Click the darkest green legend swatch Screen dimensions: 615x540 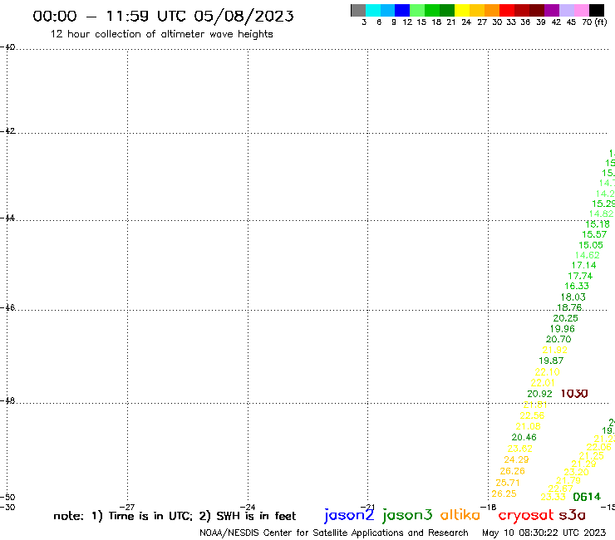point(447,10)
